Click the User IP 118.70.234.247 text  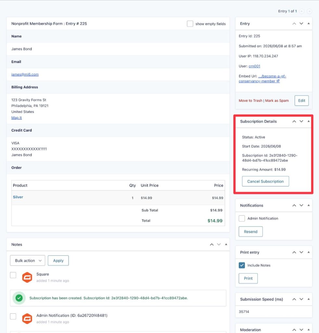click(x=258, y=56)
